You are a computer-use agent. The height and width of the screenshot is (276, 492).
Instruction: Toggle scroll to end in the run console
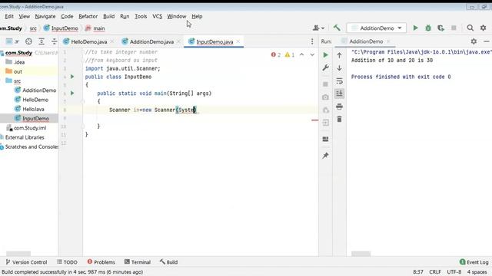(x=339, y=94)
